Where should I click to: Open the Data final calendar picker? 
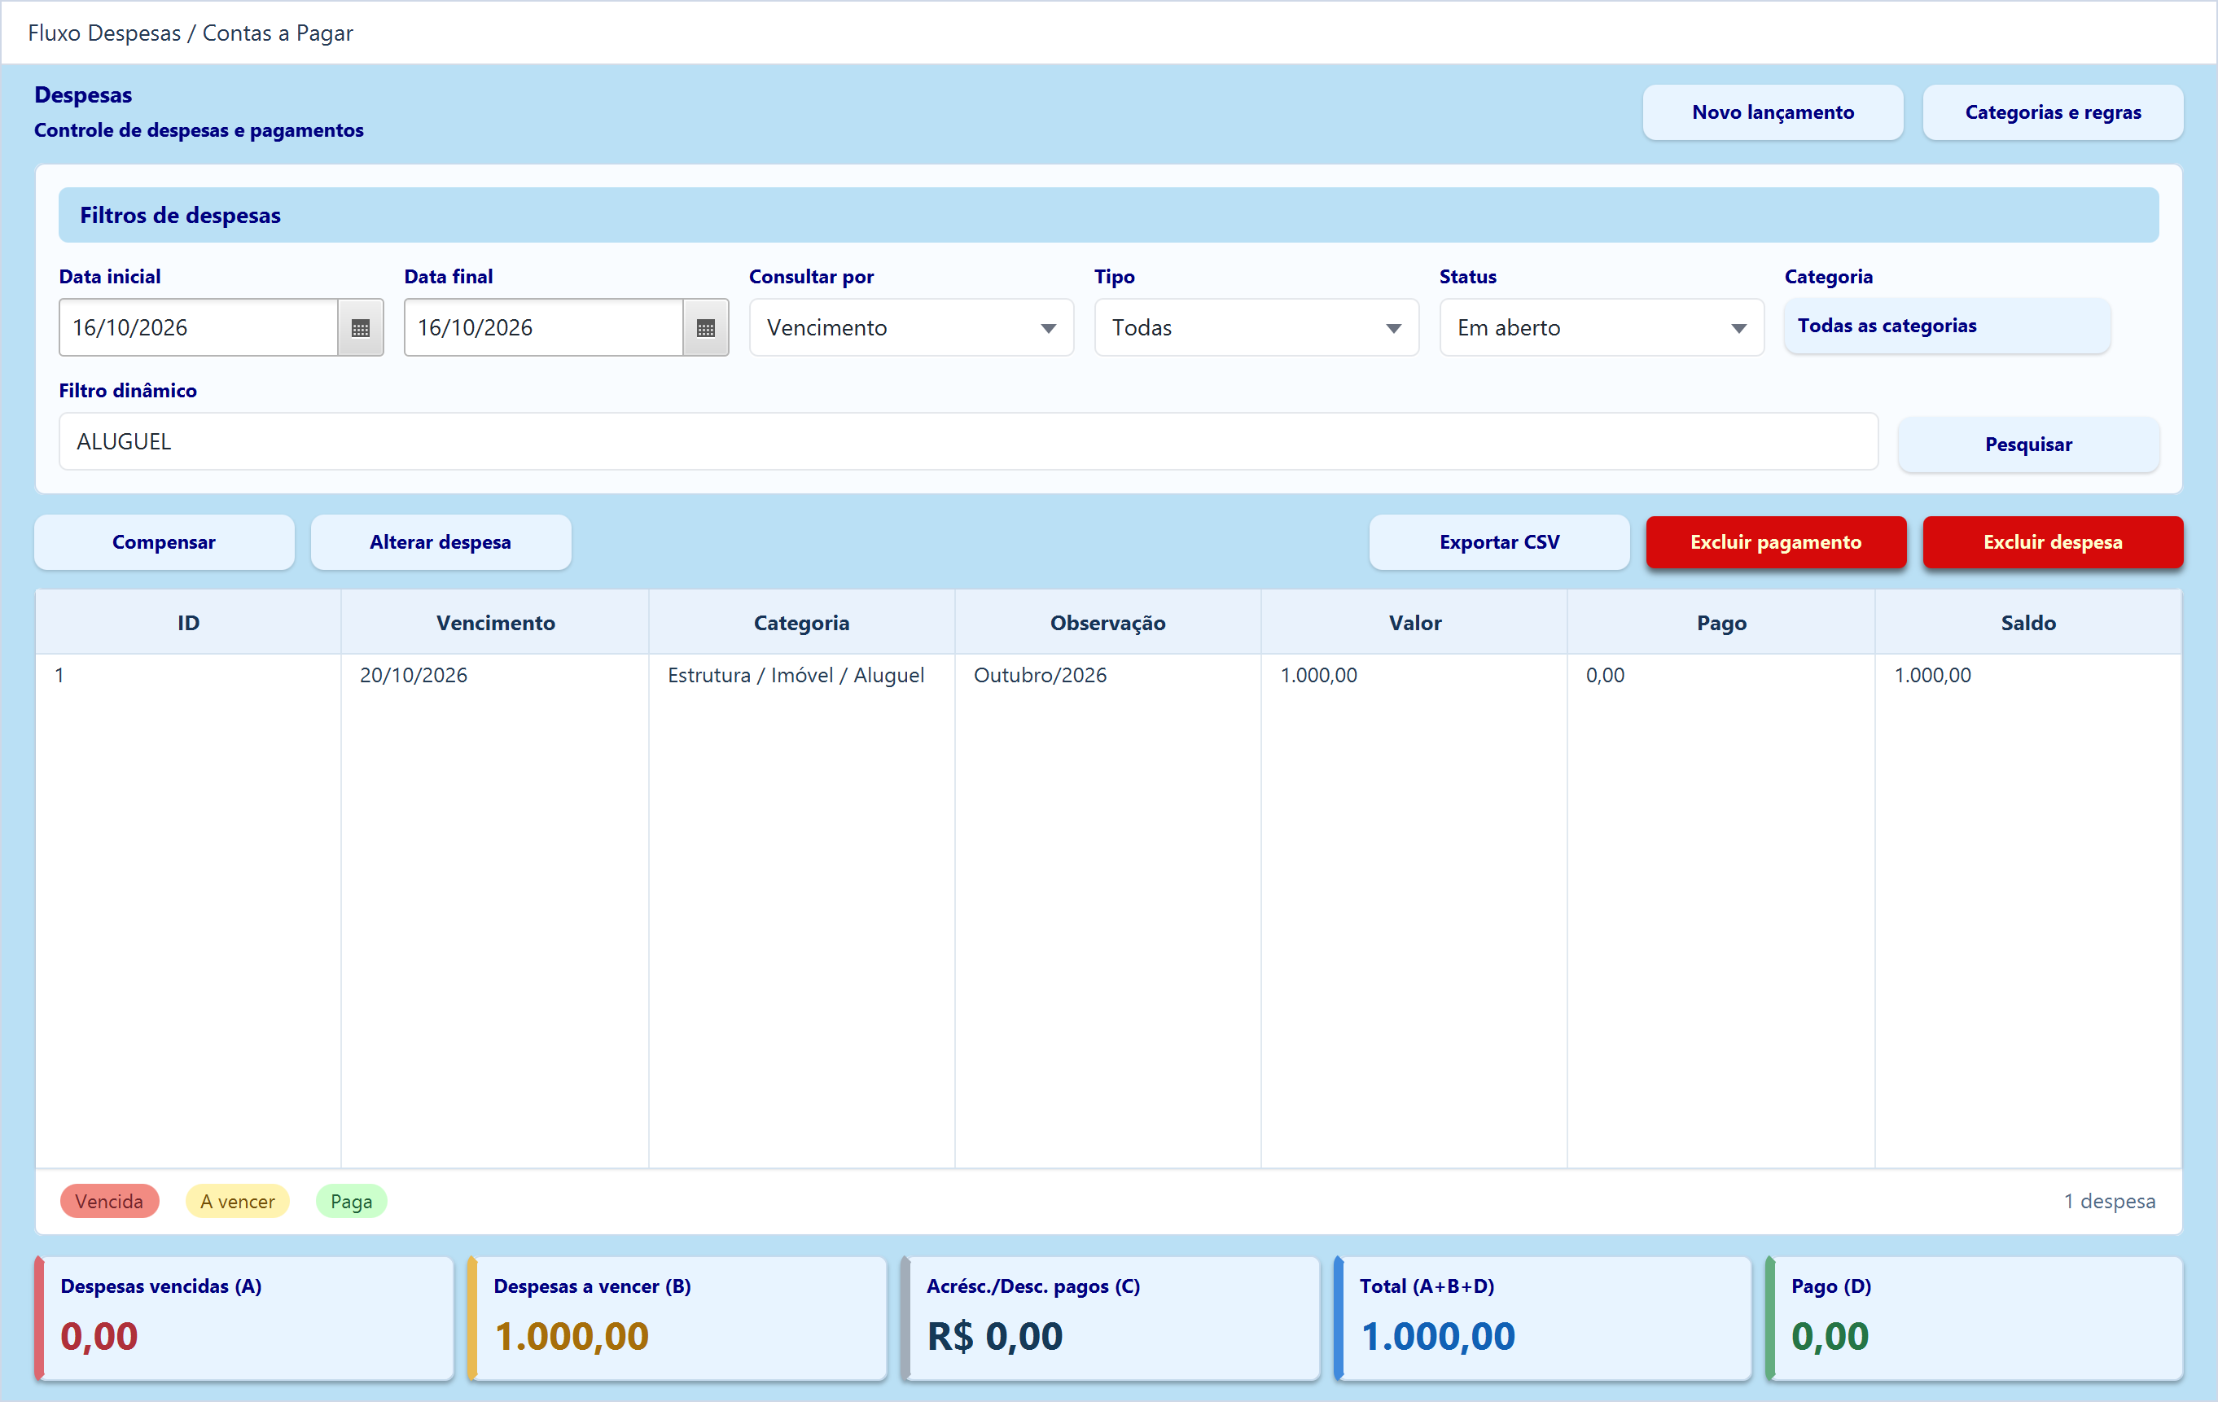click(x=706, y=328)
